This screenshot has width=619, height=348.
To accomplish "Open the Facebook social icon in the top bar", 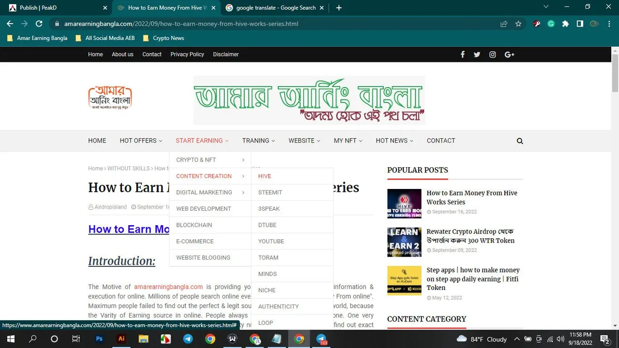I will (x=462, y=55).
